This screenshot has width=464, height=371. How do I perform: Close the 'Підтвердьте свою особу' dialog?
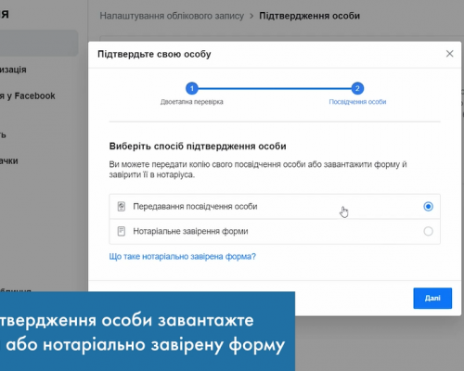[449, 54]
